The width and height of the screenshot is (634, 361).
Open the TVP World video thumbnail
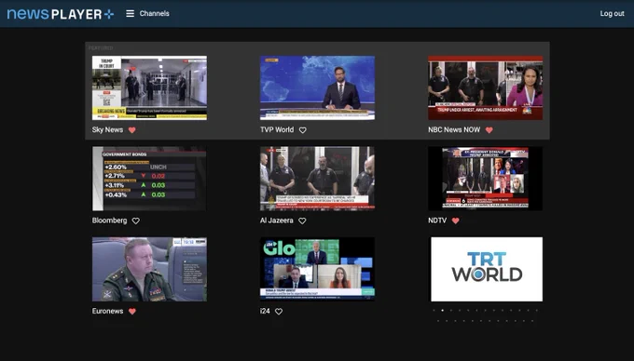pyautogui.click(x=317, y=88)
